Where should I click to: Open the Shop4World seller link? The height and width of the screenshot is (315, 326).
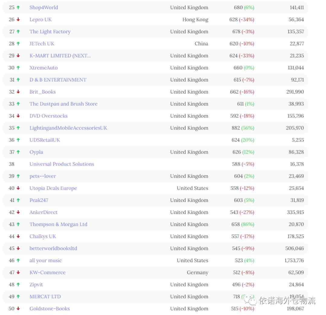click(x=44, y=8)
